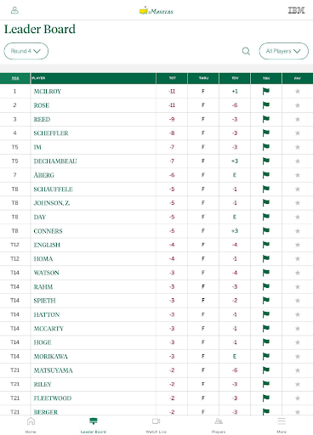
Task: Open the More menu icon
Action: pos(282,421)
